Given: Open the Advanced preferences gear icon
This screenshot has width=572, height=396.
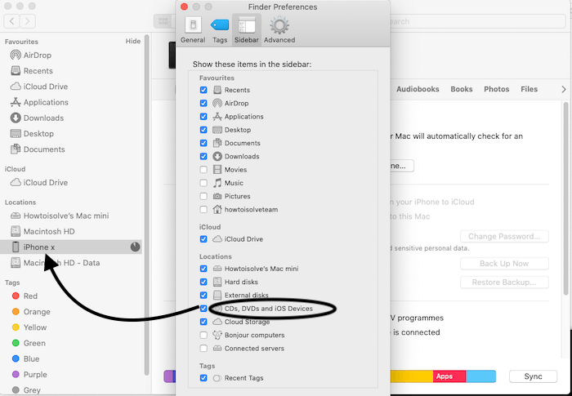Looking at the screenshot, I should click(279, 25).
